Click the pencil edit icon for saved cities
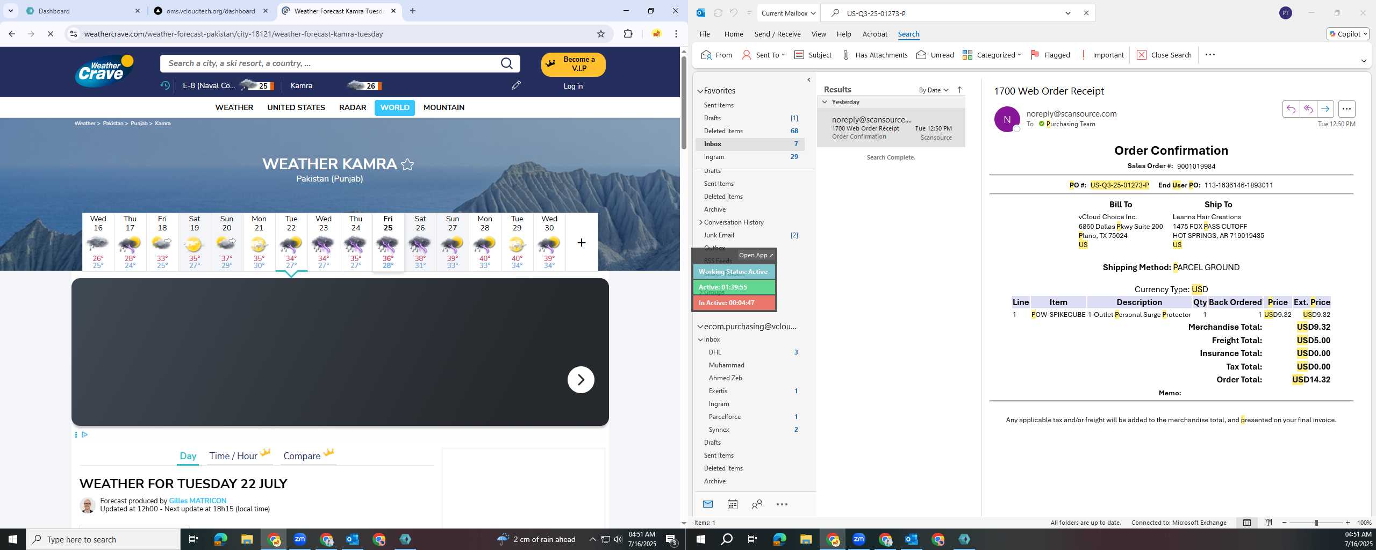The image size is (1376, 550). [x=516, y=85]
